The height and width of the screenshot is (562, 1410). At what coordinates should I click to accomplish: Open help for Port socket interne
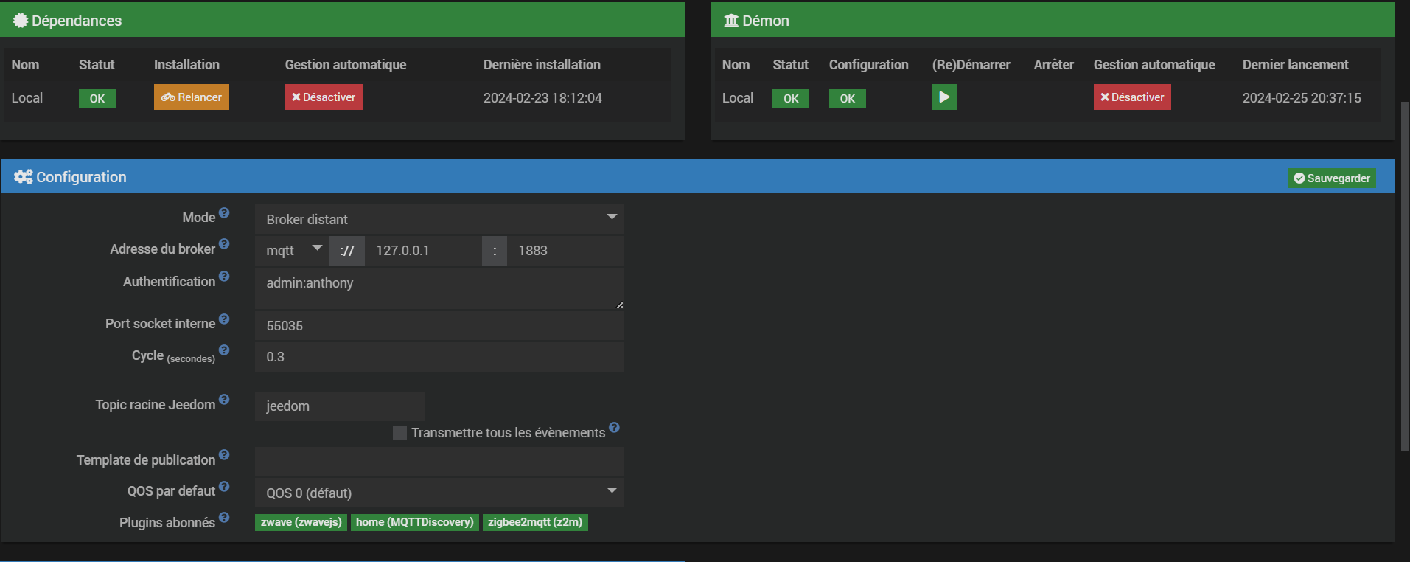[x=224, y=319]
